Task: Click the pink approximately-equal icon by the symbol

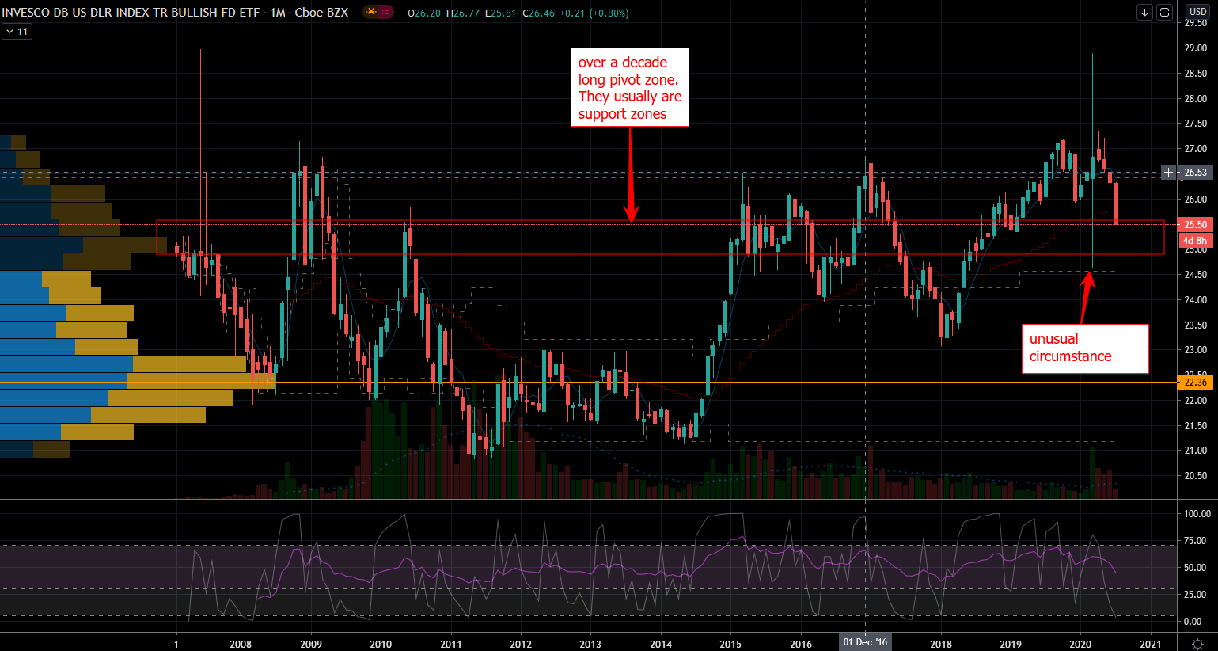Action: tap(385, 12)
